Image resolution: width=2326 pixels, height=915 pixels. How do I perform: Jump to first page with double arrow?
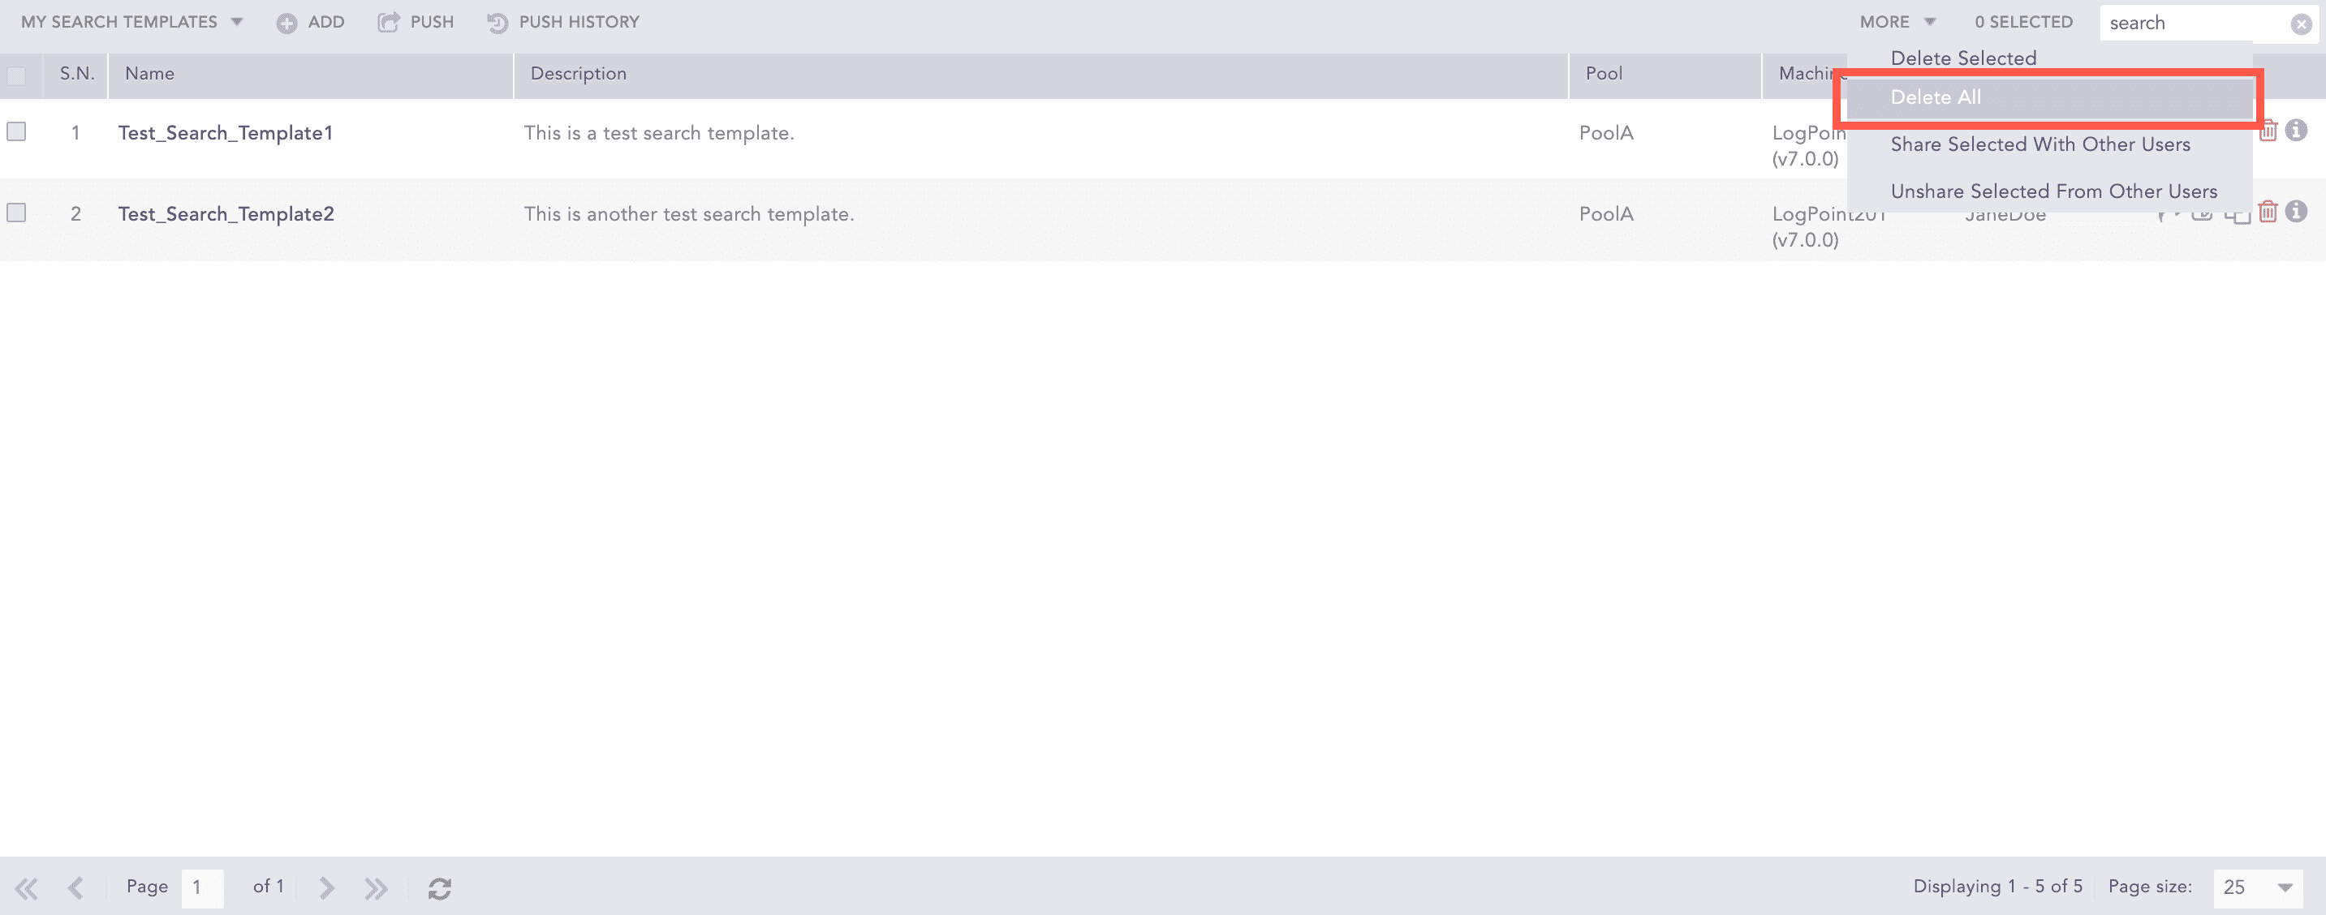tap(26, 888)
